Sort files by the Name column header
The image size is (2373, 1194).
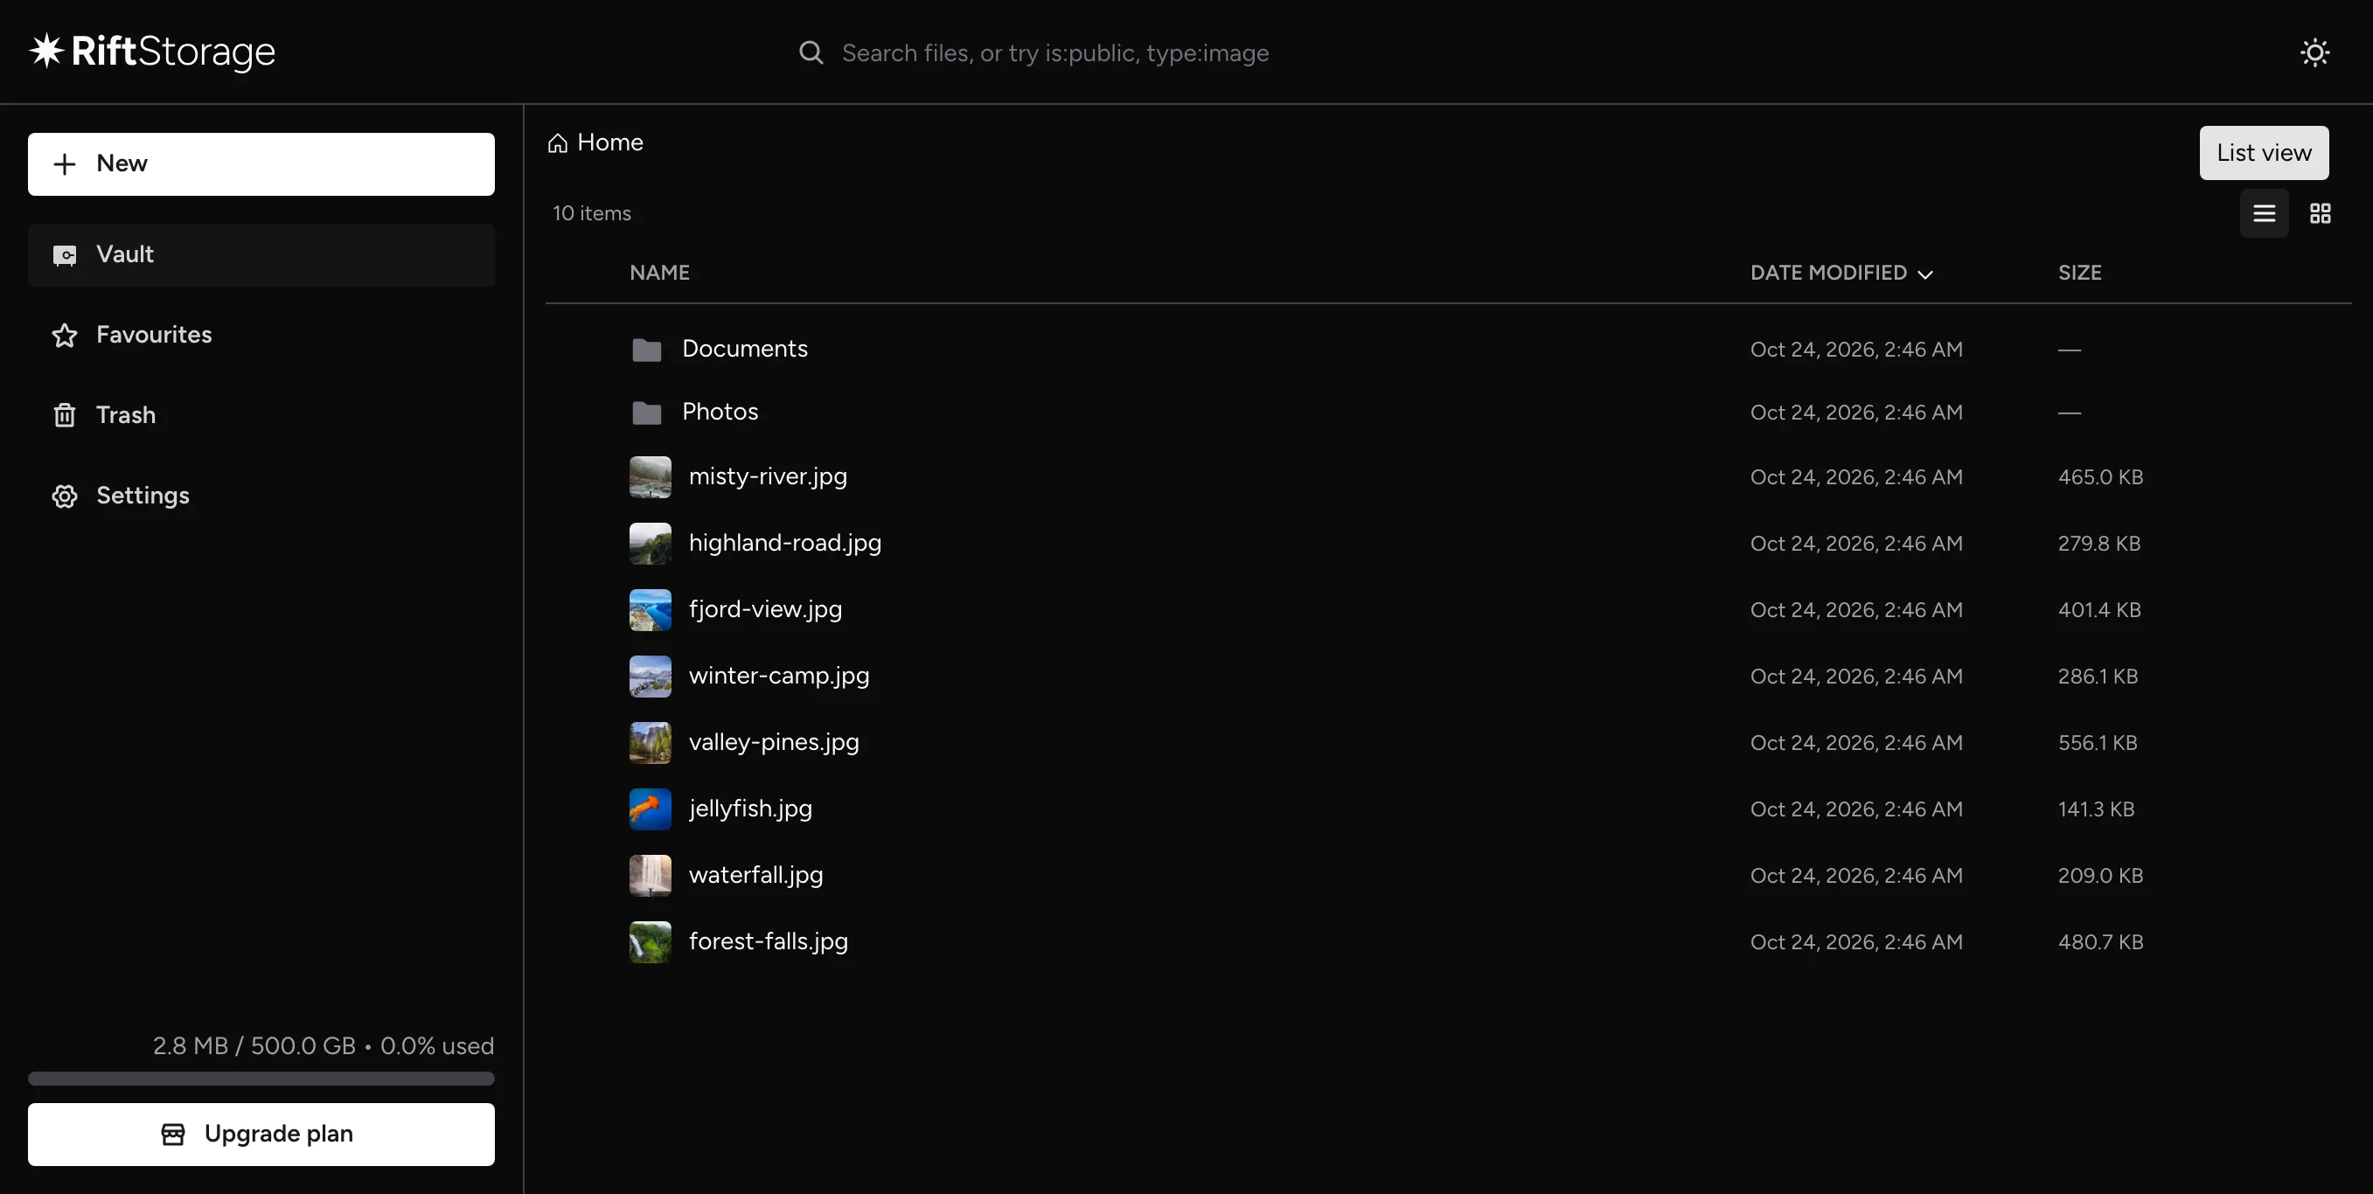[x=659, y=273]
